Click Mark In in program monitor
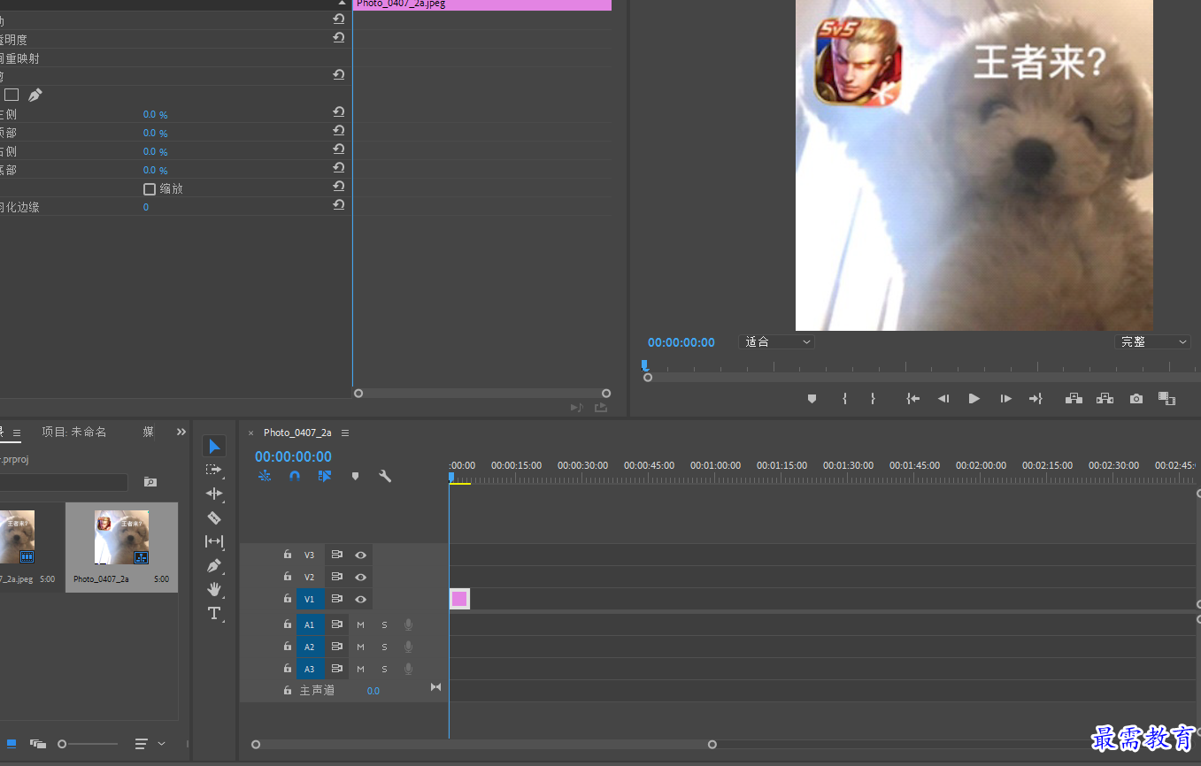Image resolution: width=1201 pixels, height=766 pixels. 844,399
